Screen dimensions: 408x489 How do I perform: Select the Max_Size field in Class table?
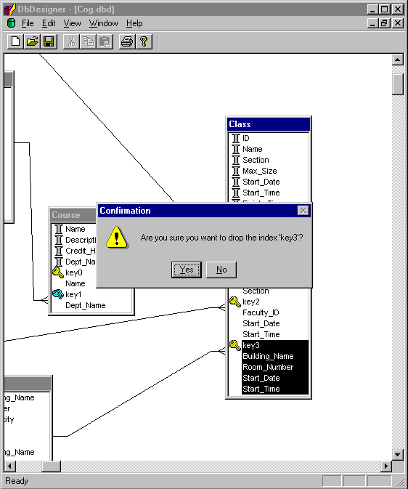pyautogui.click(x=260, y=171)
